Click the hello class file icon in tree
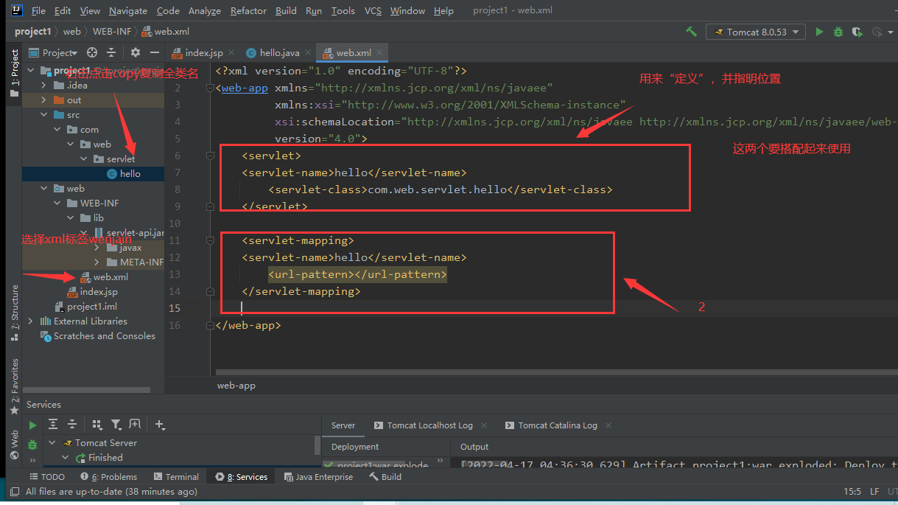This screenshot has width=898, height=505. click(112, 173)
